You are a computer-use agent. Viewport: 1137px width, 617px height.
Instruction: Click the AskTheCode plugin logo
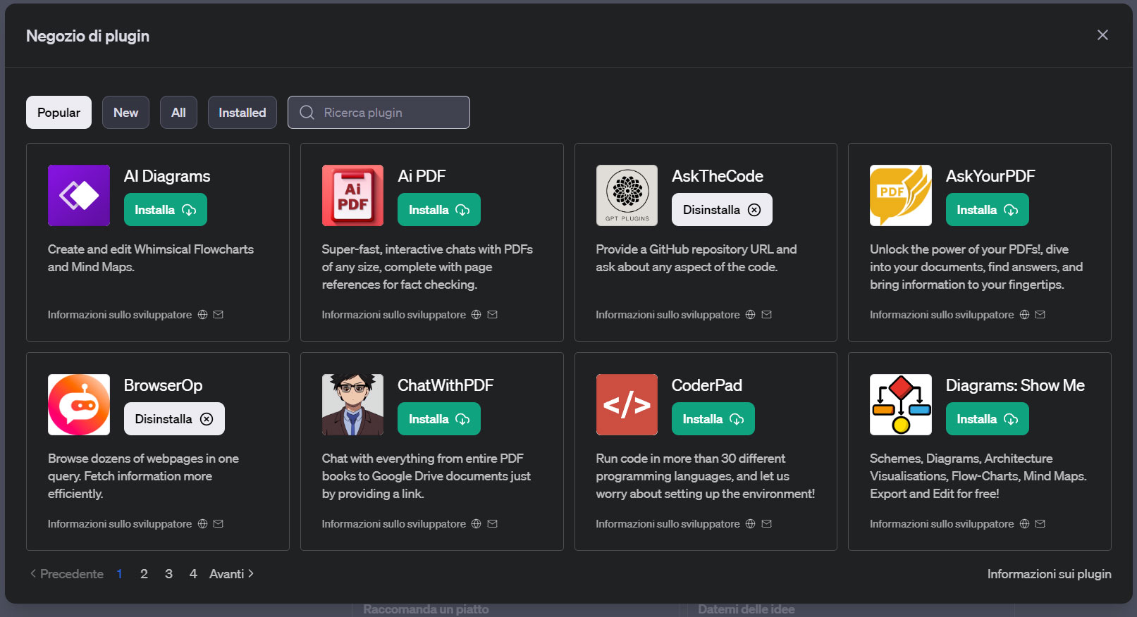point(627,195)
